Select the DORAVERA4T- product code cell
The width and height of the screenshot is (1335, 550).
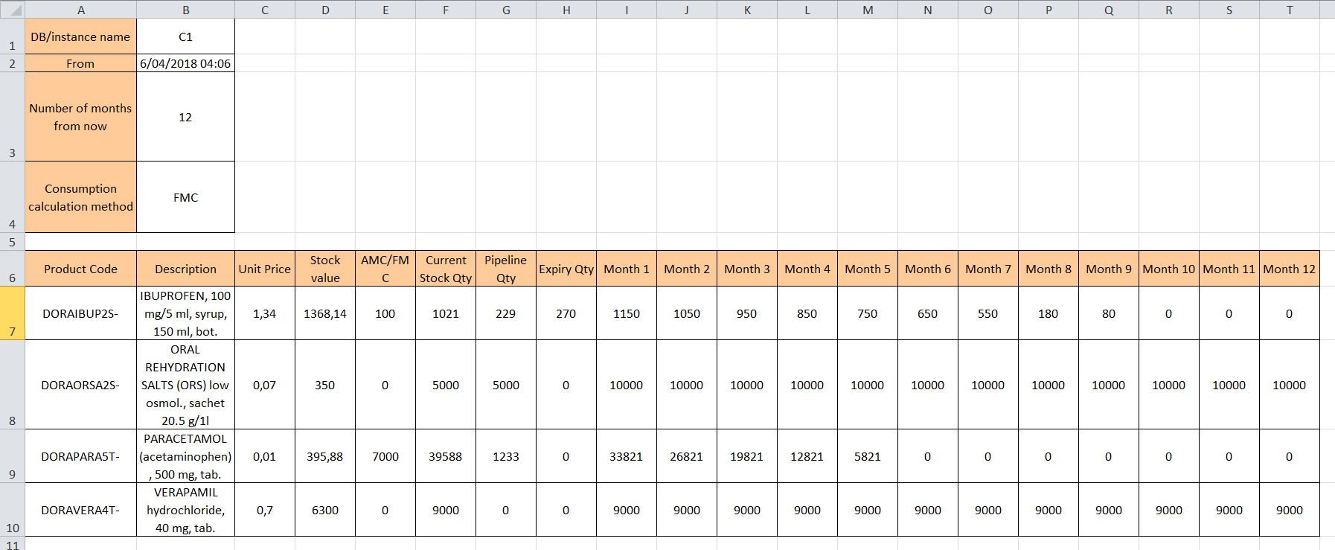[80, 510]
